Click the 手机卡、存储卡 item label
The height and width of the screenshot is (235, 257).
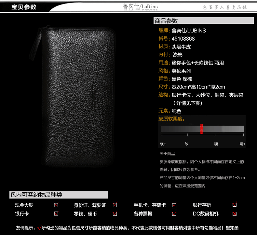click(150, 205)
